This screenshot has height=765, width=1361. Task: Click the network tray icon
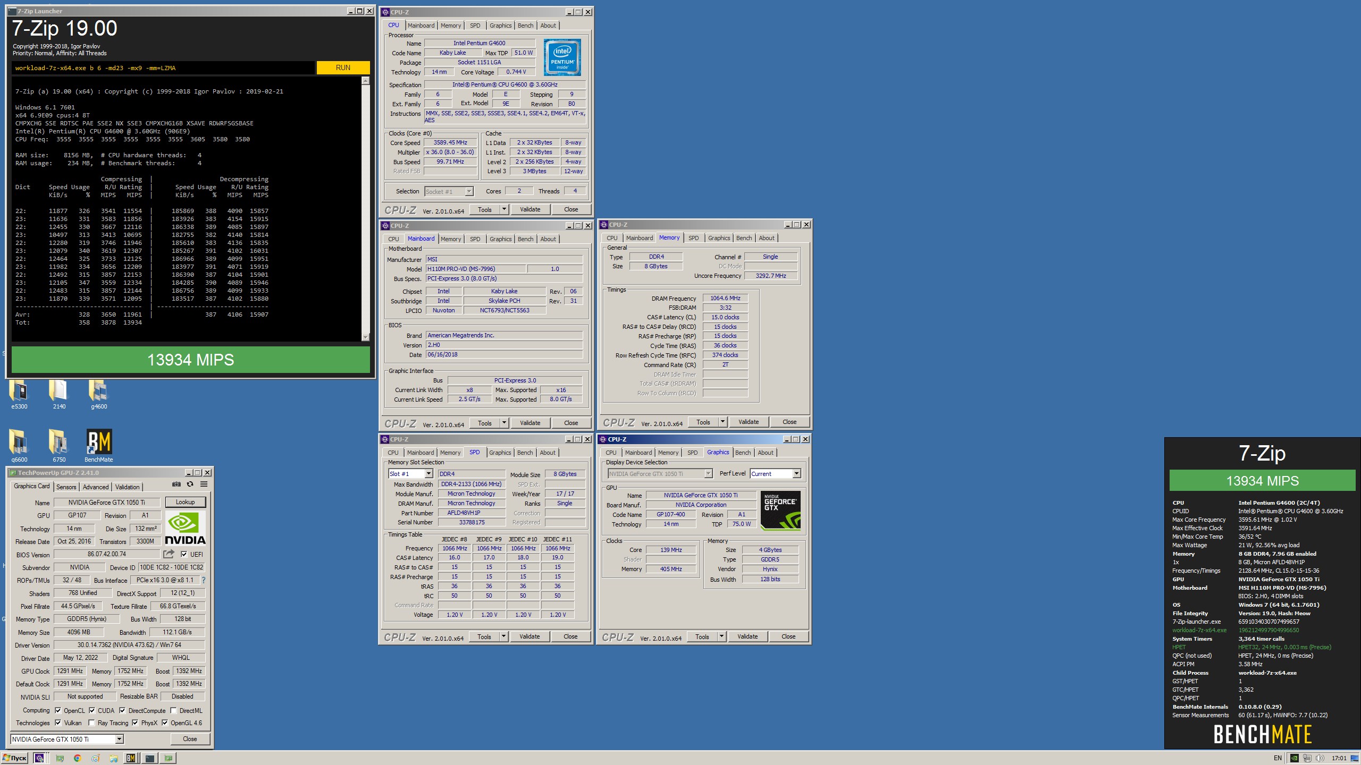pos(1307,758)
